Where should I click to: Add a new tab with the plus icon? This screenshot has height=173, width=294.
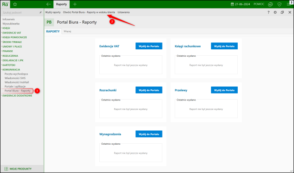[75, 4]
